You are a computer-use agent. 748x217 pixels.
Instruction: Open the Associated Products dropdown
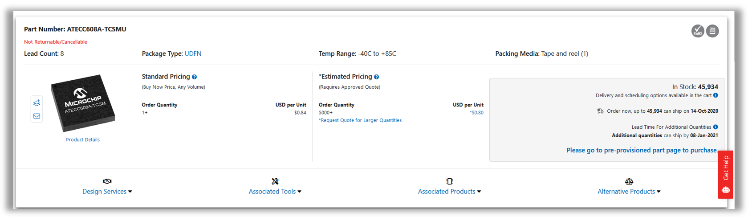tap(449, 192)
